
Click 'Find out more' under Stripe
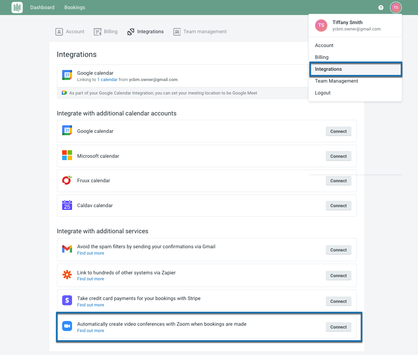pyautogui.click(x=91, y=305)
